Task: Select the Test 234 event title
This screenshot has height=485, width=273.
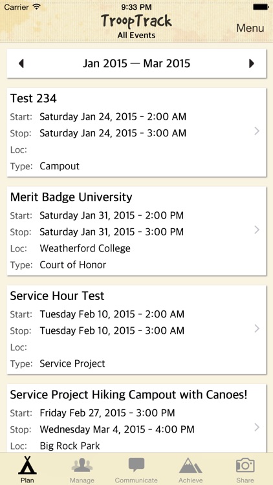Action: pyautogui.click(x=34, y=98)
